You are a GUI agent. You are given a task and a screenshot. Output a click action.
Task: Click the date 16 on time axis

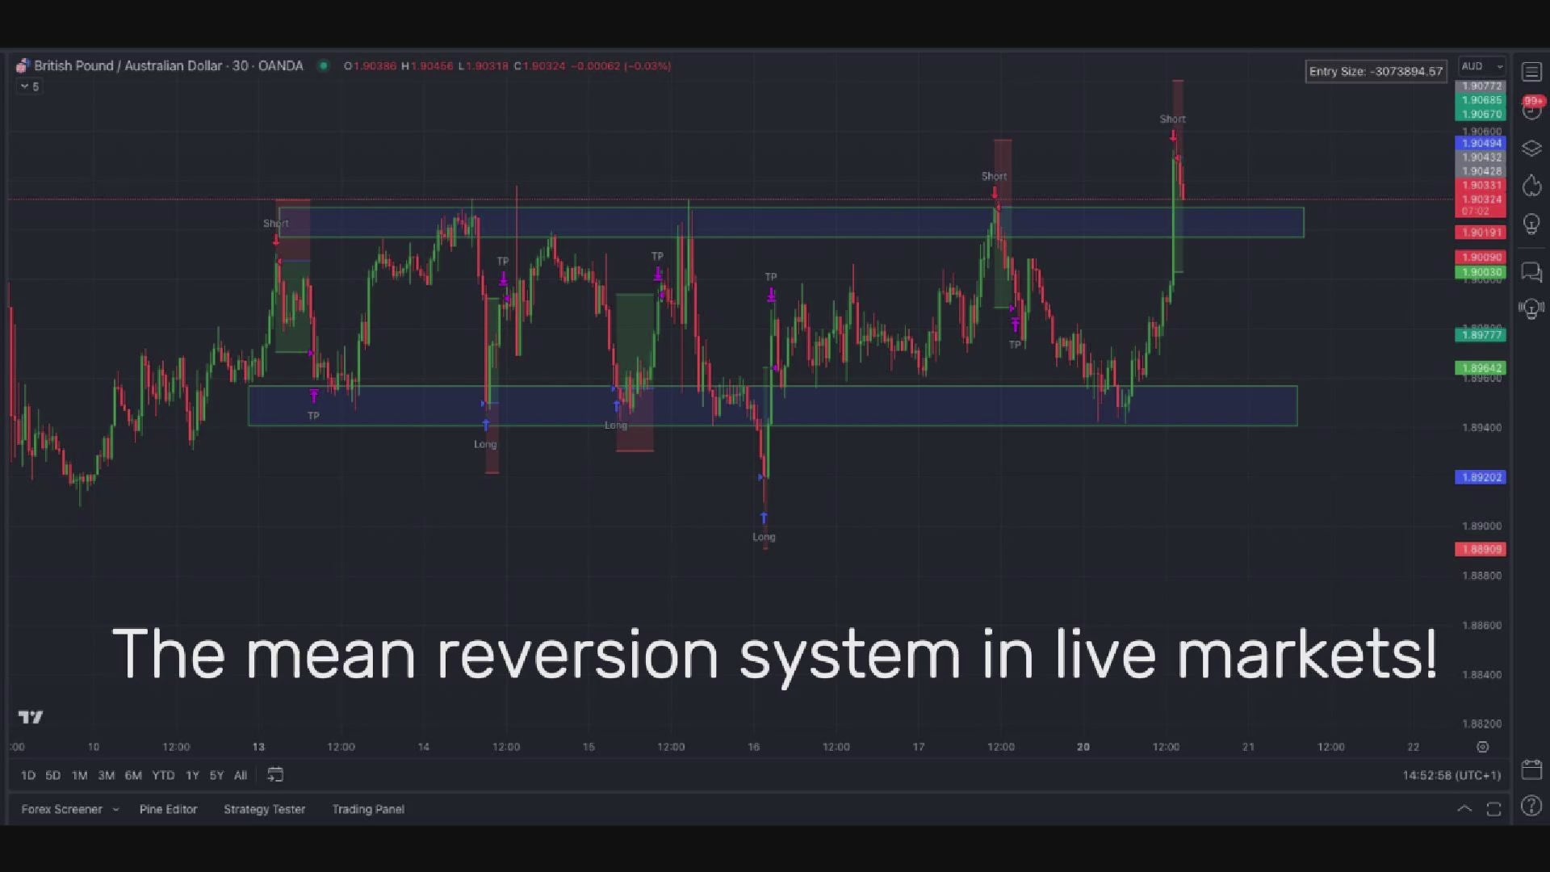753,747
